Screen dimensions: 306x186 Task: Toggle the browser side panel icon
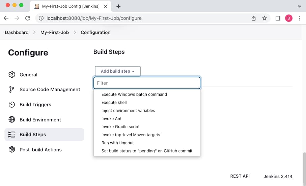(x=278, y=18)
